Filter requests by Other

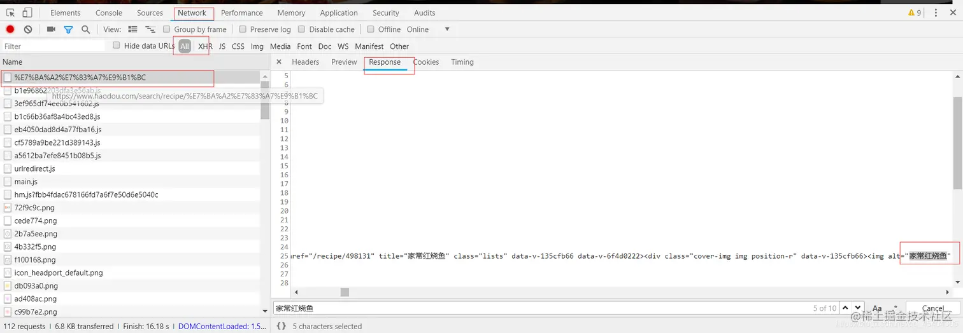(x=399, y=46)
